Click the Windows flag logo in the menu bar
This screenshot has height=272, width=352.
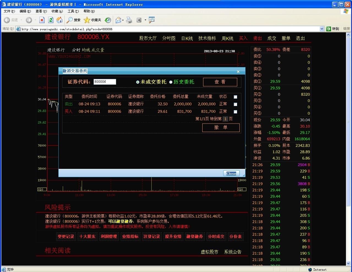346,11
